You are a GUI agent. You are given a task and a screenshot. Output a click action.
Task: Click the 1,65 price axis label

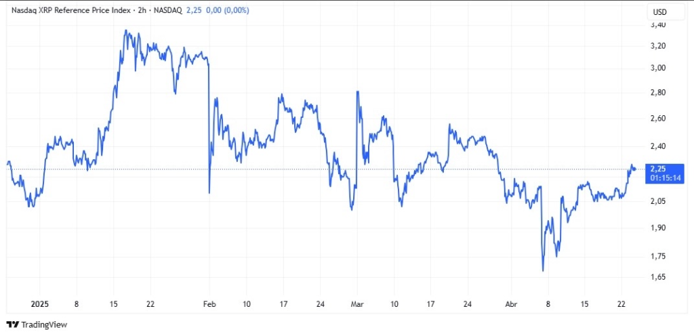657,277
